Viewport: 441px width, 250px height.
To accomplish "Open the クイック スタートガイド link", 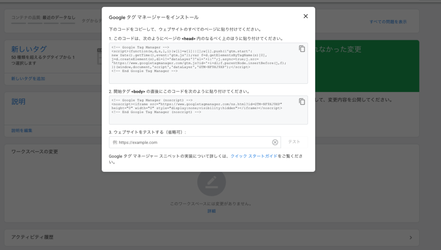I will coord(254,156).
